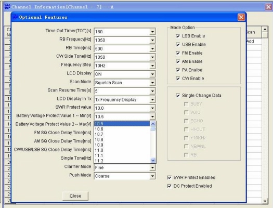
Task: Uncheck Single Change Data
Action: coord(178,96)
